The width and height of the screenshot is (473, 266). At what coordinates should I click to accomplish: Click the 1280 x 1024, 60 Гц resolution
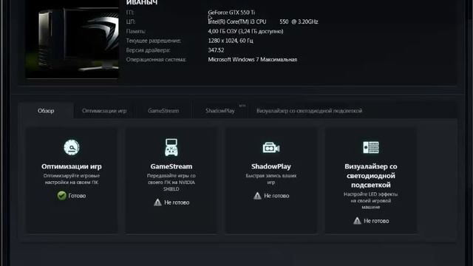[231, 41]
